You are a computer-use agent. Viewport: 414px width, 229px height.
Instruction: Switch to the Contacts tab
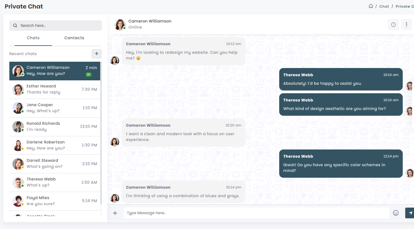[x=74, y=38]
